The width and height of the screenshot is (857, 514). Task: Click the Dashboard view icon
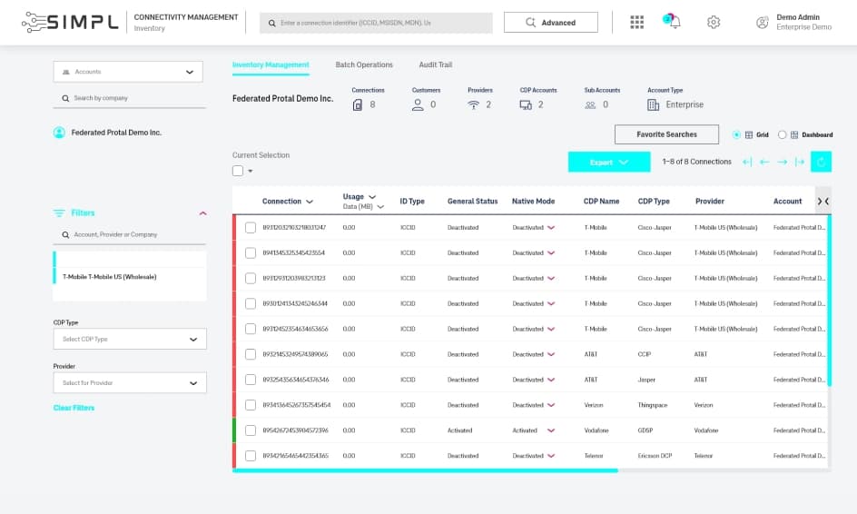[x=794, y=134]
